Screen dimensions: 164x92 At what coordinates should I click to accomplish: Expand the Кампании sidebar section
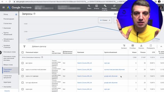point(2,28)
